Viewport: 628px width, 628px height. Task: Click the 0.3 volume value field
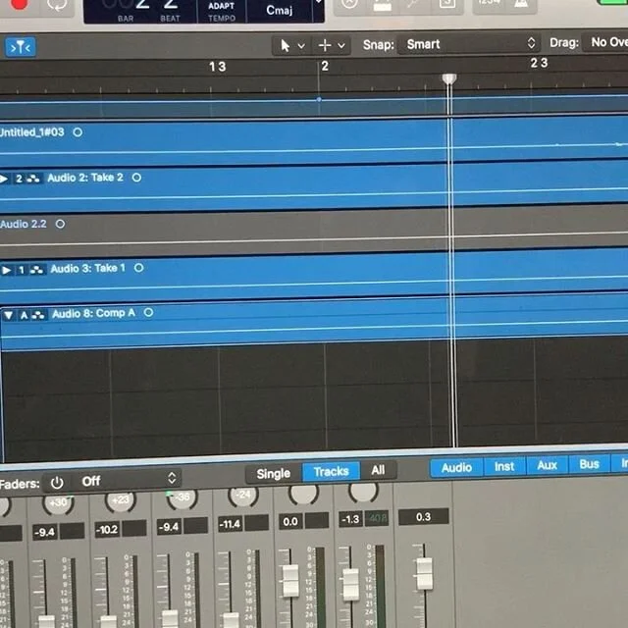tap(423, 517)
